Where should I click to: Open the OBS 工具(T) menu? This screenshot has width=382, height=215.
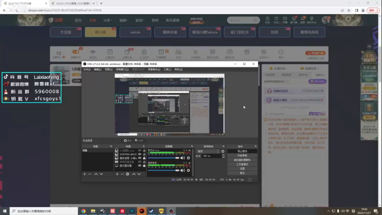click(x=168, y=69)
